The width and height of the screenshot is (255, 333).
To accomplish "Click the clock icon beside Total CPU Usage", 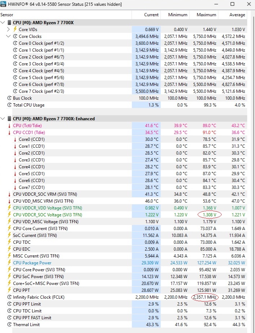I will coord(9,105).
